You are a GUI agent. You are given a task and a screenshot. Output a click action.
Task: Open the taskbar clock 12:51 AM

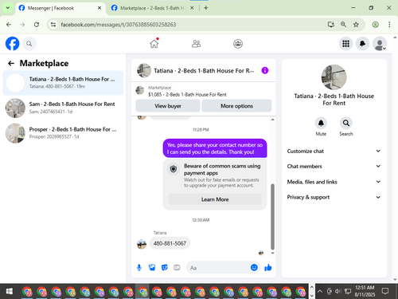pyautogui.click(x=365, y=291)
